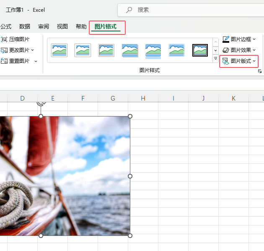Apply the sixth picture style with soft edges
264x251 pixels.
[176, 50]
